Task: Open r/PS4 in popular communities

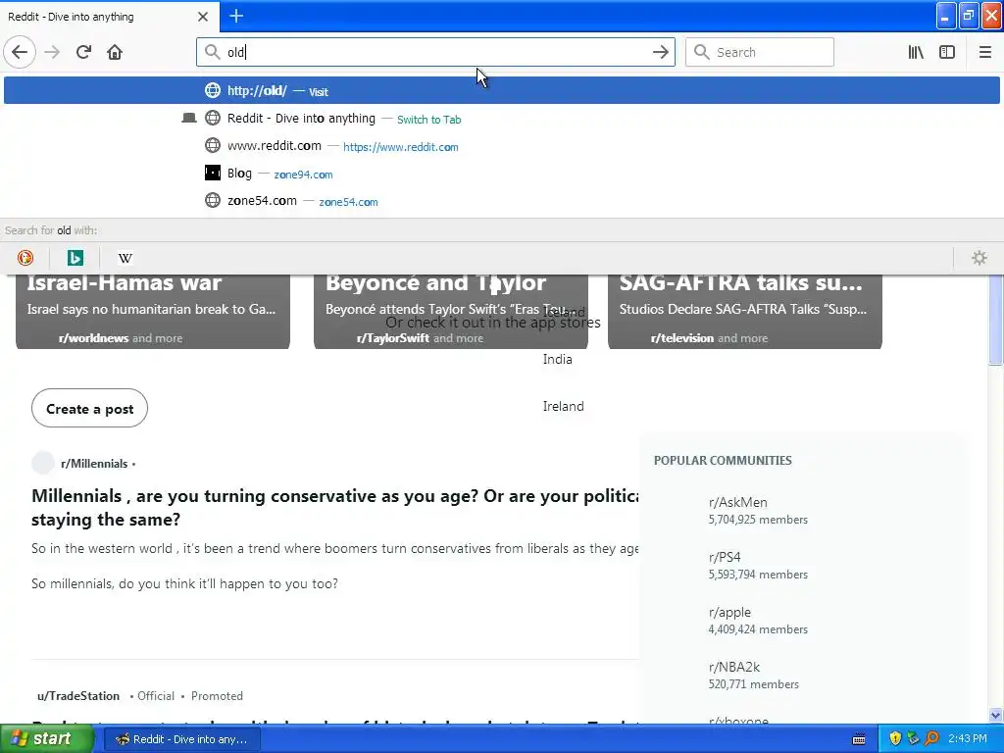Action: coord(725,557)
